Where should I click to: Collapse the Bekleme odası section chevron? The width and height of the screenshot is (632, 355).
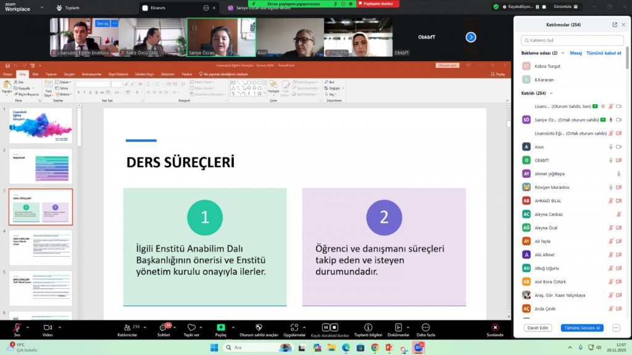point(562,53)
